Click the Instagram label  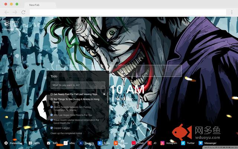click(x=172, y=143)
